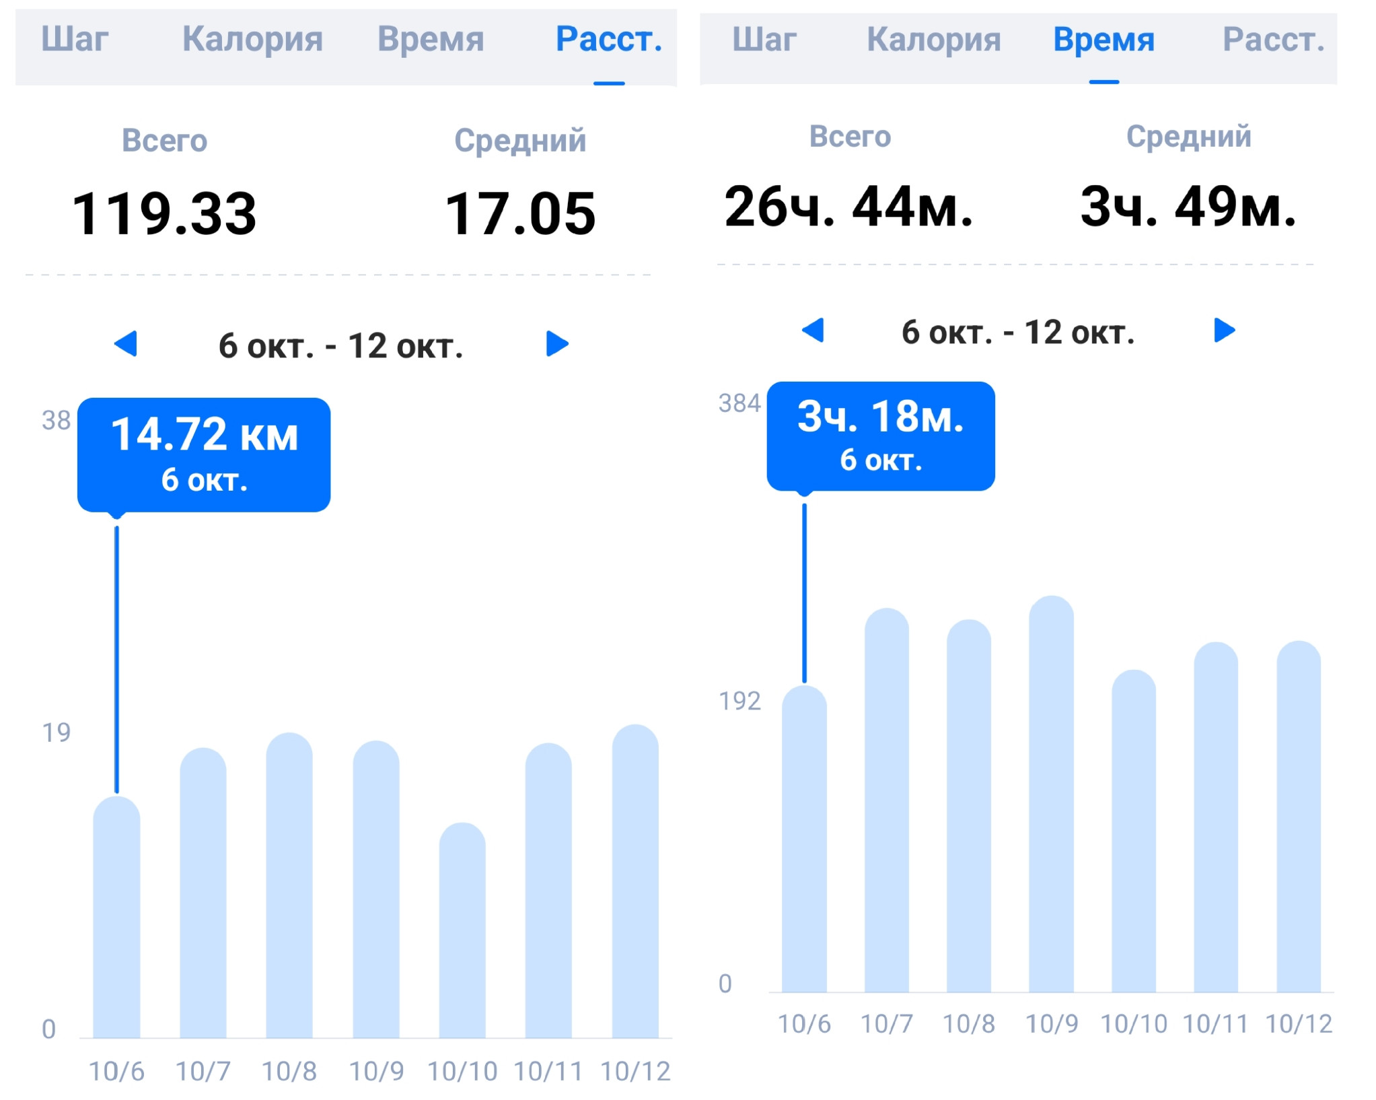
Task: Select 10/8 bar in distance chart
Action: [x=289, y=885]
